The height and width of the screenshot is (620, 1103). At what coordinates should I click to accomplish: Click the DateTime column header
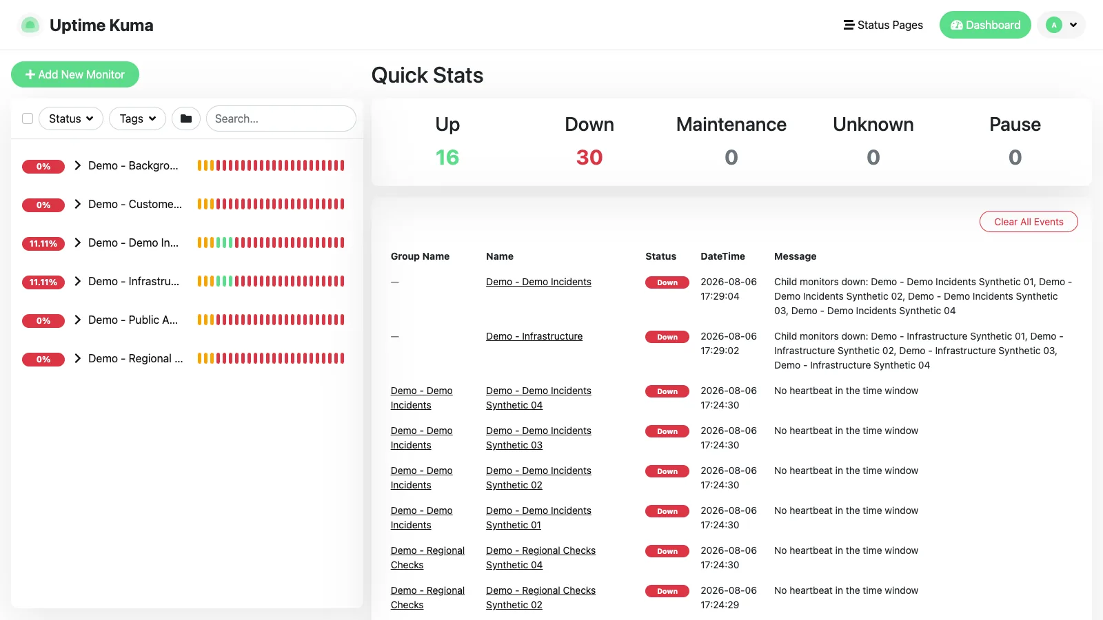coord(722,256)
